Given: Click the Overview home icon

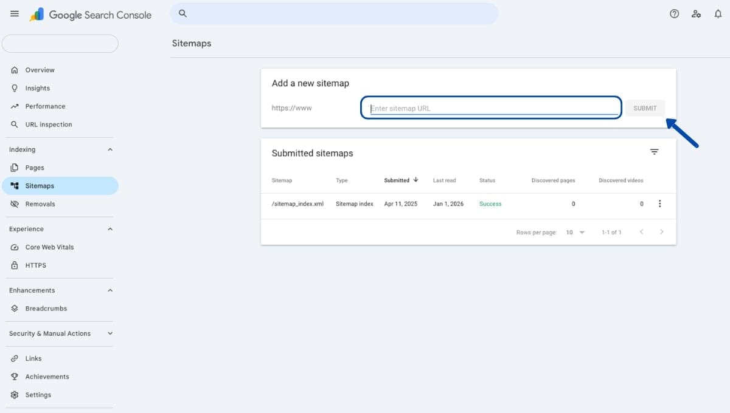Looking at the screenshot, I should [15, 70].
